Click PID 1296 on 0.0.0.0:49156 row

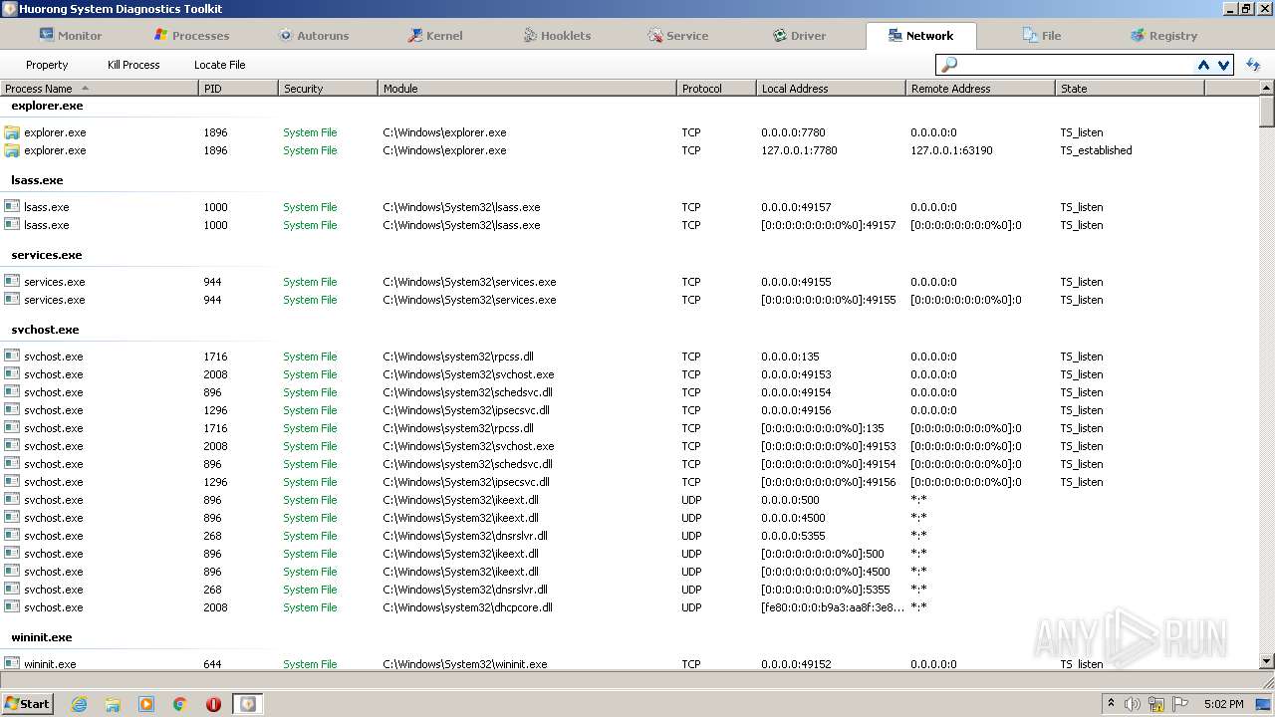(x=215, y=410)
